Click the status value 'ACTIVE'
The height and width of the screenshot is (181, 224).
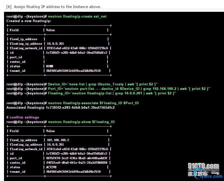51,167
